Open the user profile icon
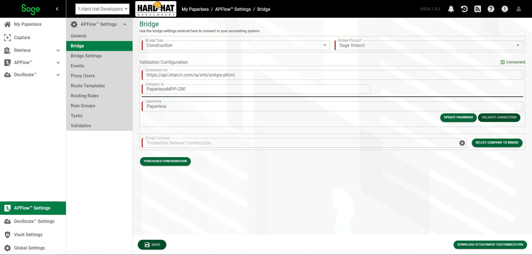The image size is (532, 255). pyautogui.click(x=519, y=9)
